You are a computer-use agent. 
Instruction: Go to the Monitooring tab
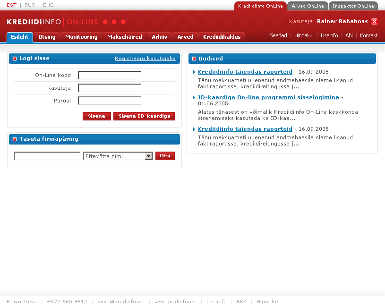[x=81, y=37]
